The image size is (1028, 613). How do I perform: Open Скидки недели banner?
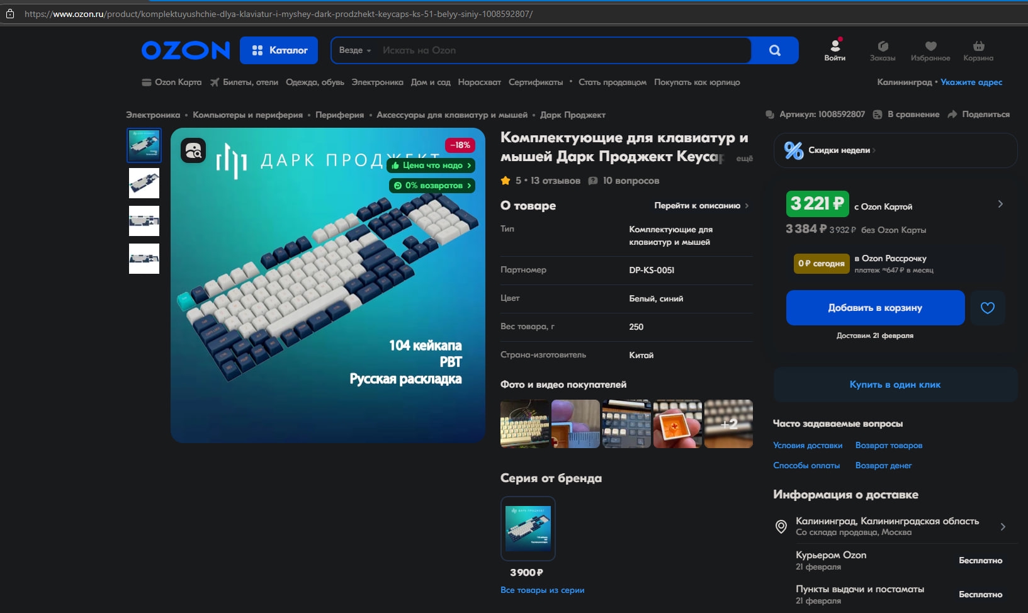tap(895, 150)
